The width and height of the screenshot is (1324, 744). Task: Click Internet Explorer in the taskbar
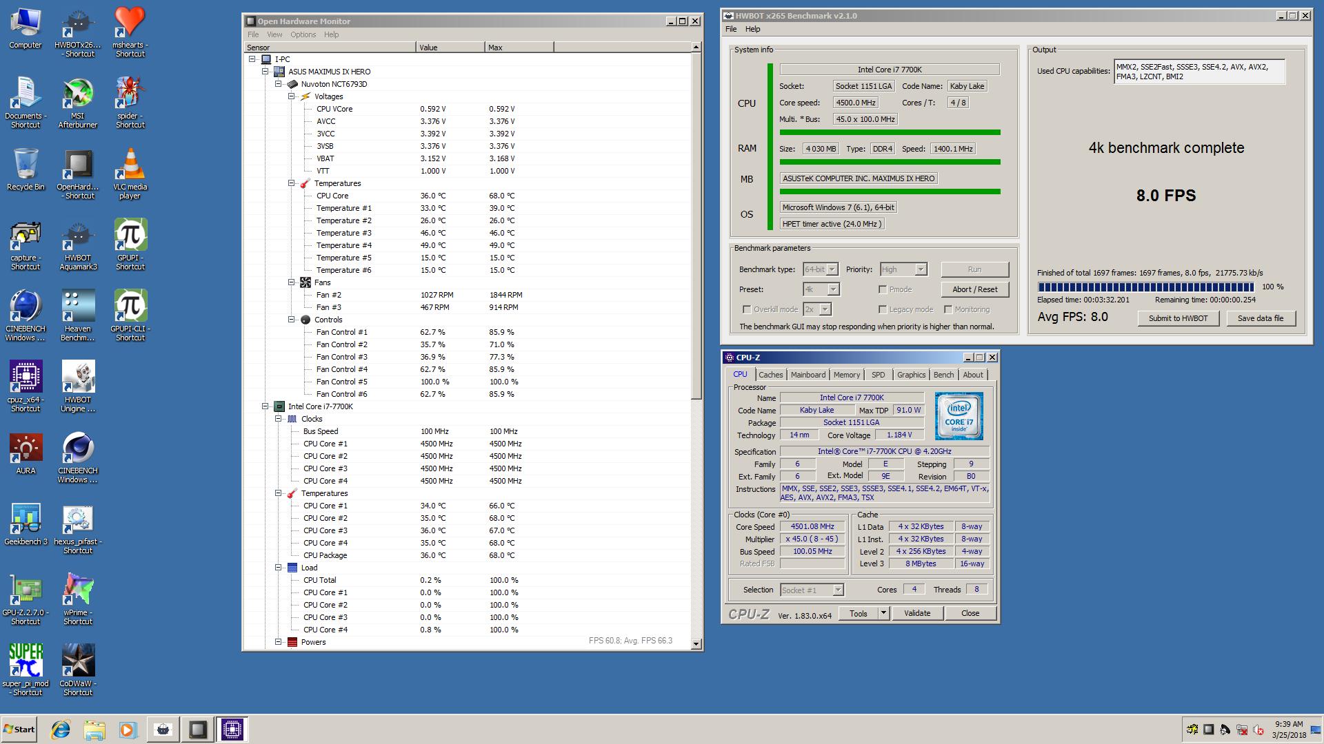coord(61,730)
